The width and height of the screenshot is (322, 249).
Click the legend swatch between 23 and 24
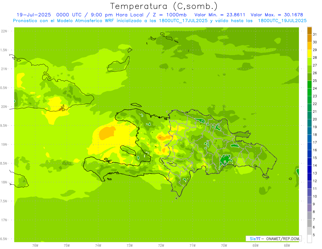(x=309, y=92)
